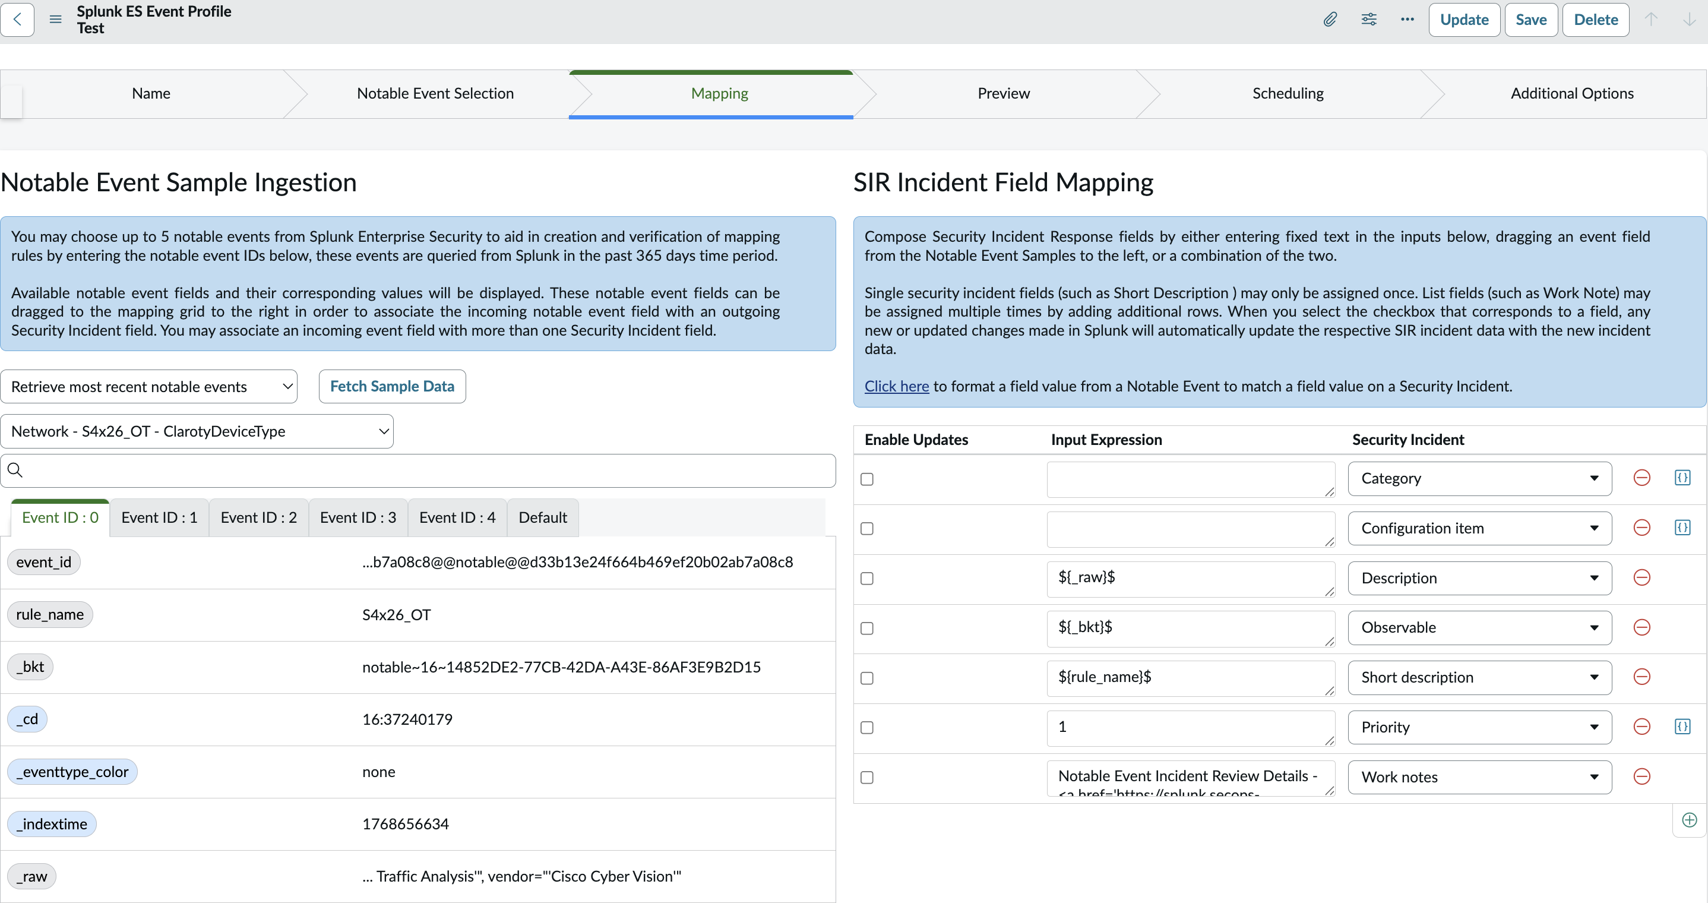
Task: Select the _eventtype_color field pill
Action: coord(72,772)
